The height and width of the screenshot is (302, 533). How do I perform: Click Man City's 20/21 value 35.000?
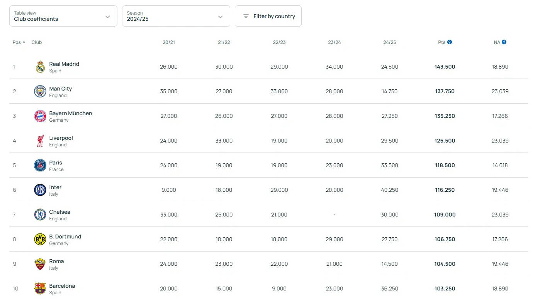click(169, 91)
